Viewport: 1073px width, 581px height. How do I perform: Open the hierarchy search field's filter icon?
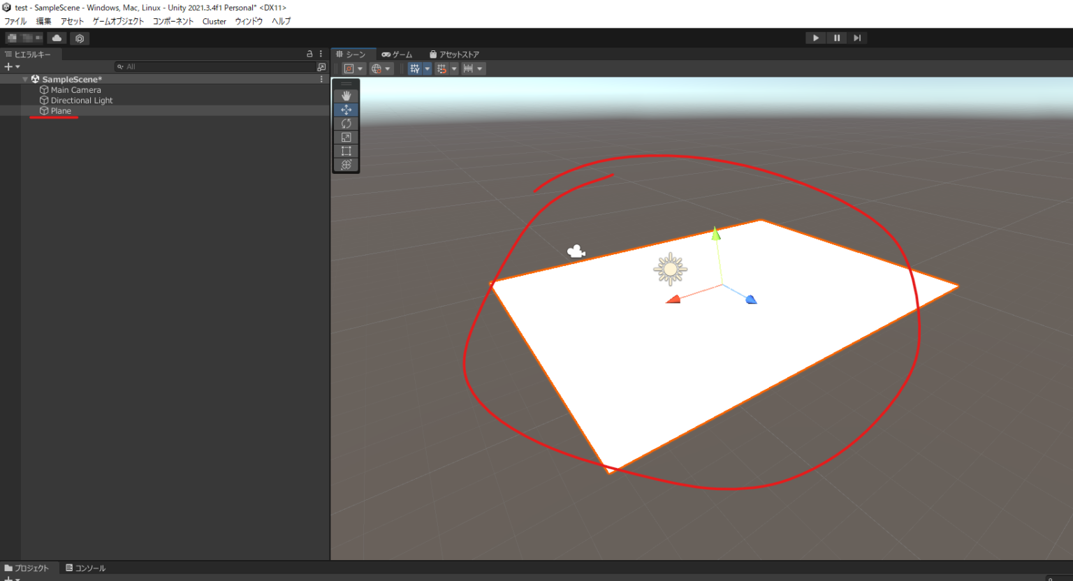pyautogui.click(x=119, y=66)
